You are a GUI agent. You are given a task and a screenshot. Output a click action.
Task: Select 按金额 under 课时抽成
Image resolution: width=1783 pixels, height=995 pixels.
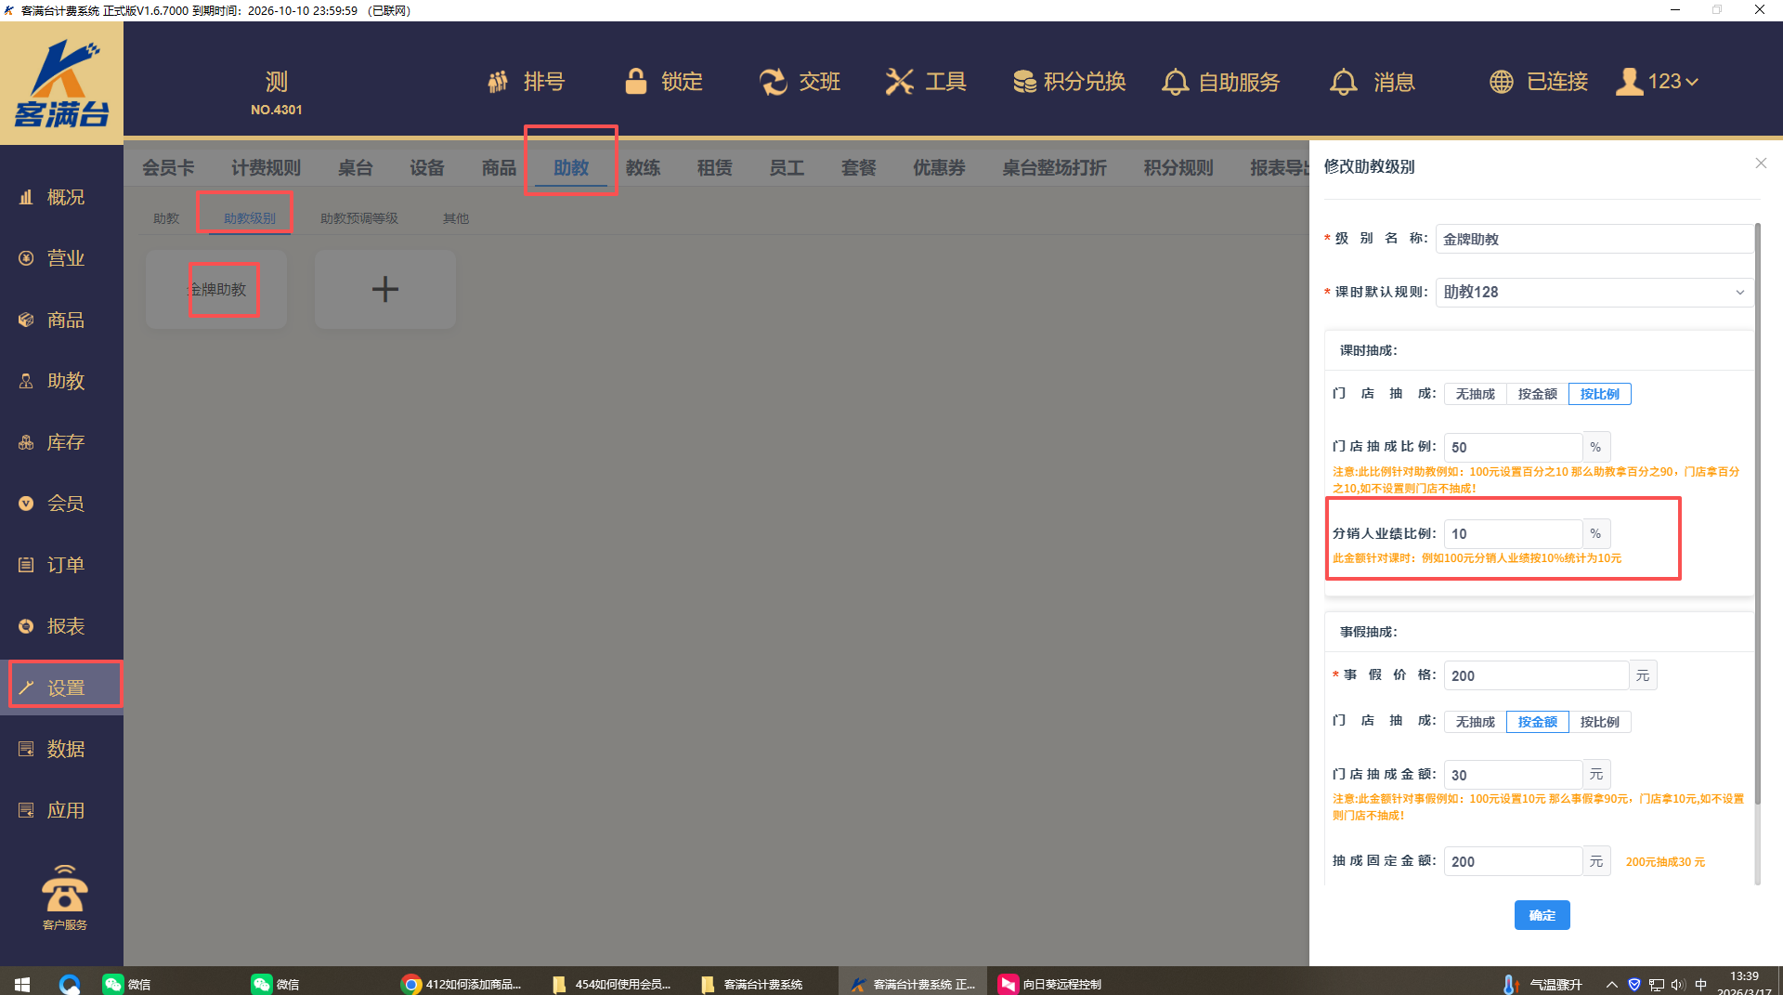click(x=1537, y=394)
